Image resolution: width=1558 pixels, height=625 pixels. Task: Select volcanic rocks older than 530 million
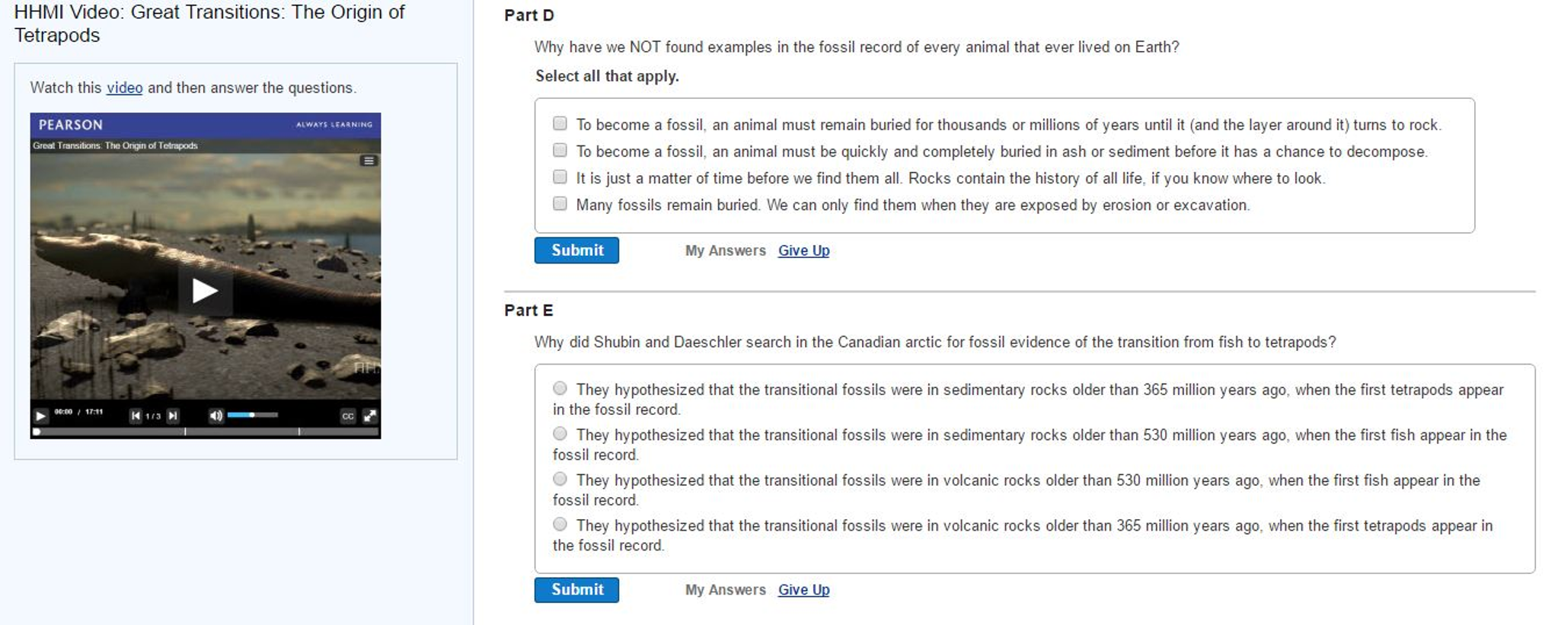coord(560,479)
